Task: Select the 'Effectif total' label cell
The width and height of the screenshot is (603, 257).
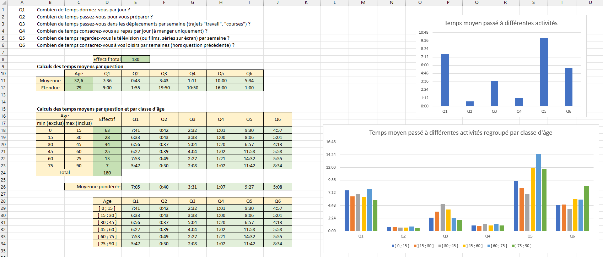Action: point(107,59)
